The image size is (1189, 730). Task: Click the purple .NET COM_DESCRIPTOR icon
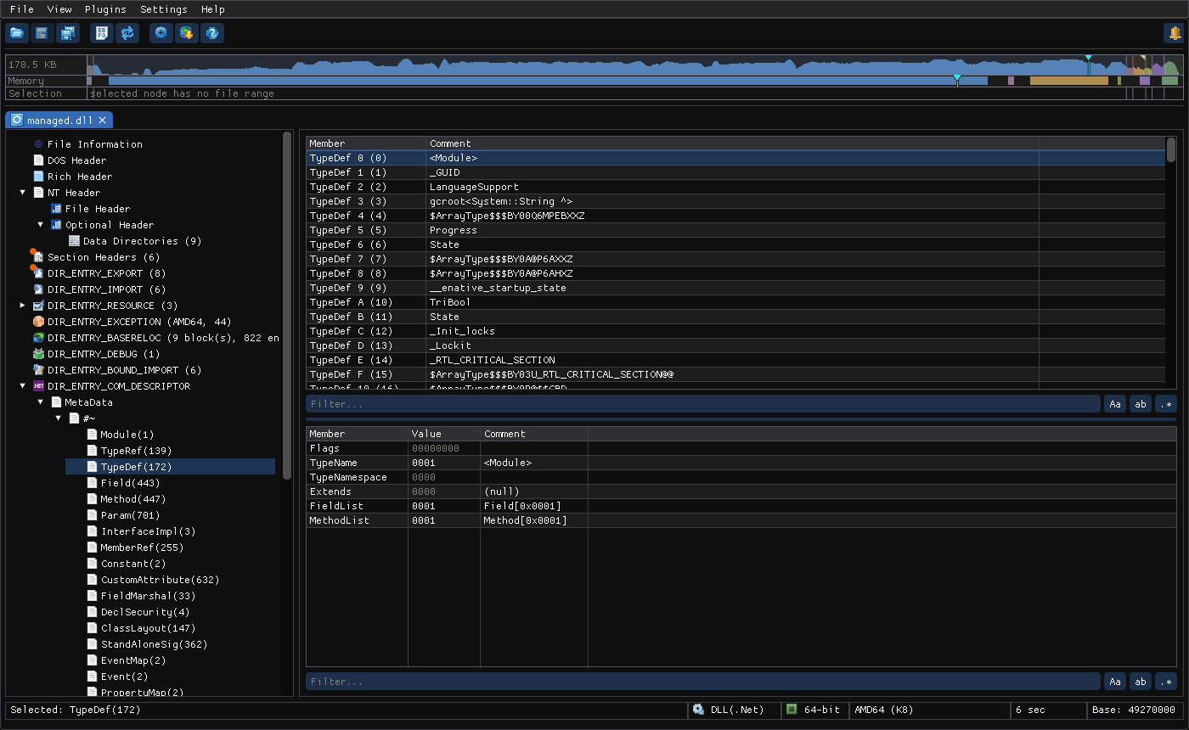tap(38, 386)
